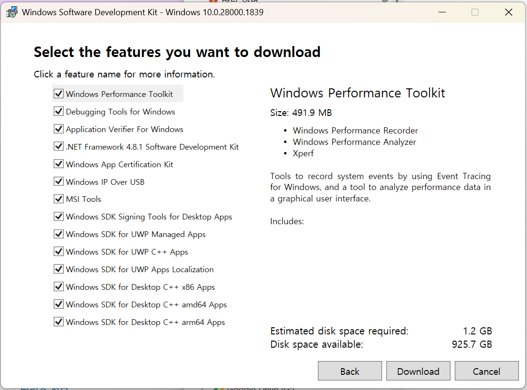Click the Download button
The image size is (527, 390).
[418, 371]
